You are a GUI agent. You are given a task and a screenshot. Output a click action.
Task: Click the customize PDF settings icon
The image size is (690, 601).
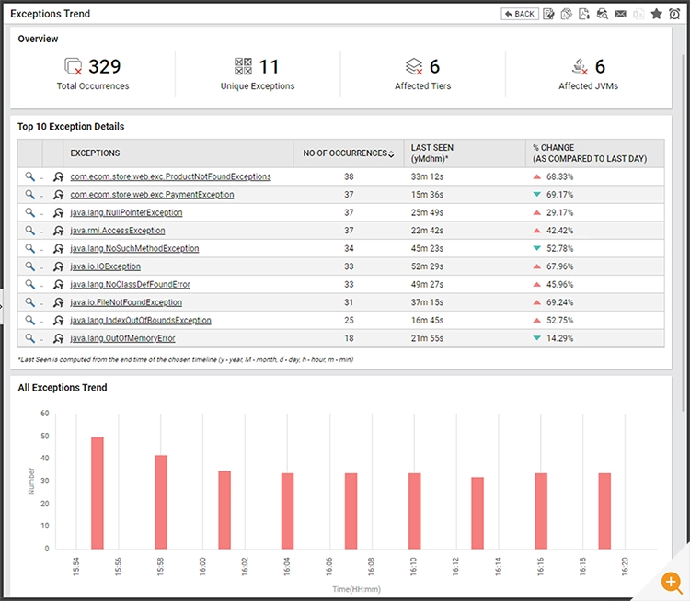click(567, 14)
